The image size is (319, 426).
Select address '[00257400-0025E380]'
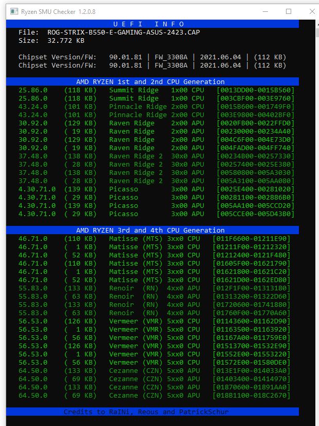click(x=256, y=165)
